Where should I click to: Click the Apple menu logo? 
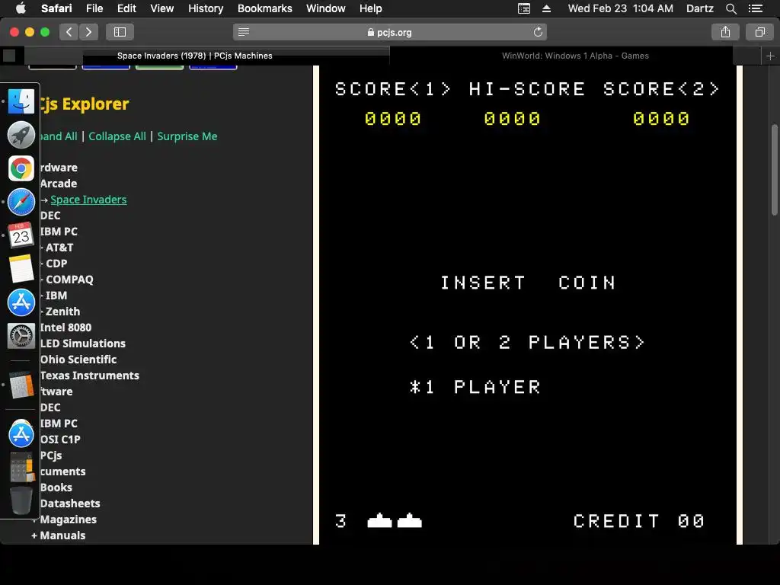pyautogui.click(x=21, y=8)
